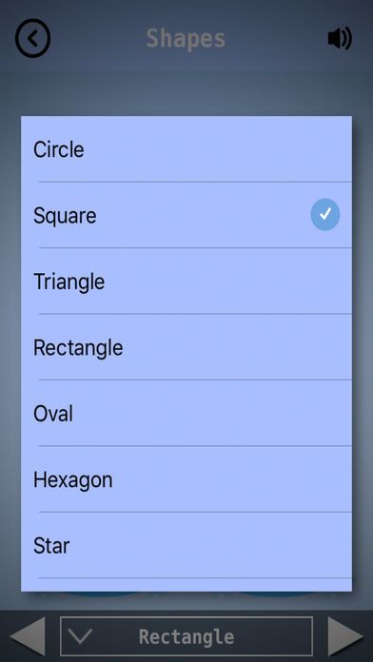Mute sound with the speaker icon
This screenshot has height=662, width=373.
pos(340,38)
